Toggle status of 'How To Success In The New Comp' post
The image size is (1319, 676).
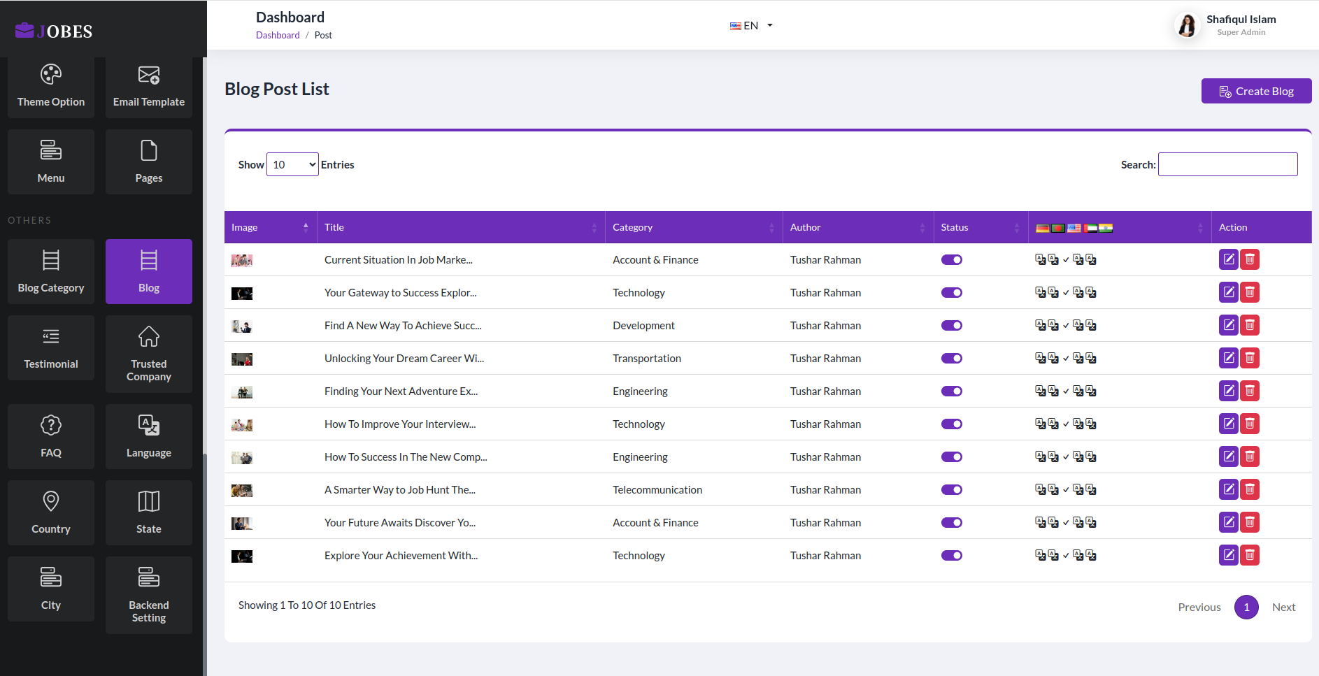(952, 456)
